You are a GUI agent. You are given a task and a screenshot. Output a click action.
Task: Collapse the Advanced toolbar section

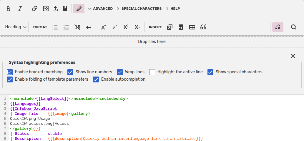(100, 9)
